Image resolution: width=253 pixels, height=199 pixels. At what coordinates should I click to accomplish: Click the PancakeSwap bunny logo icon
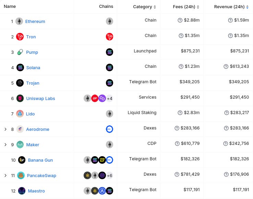pyautogui.click(x=21, y=175)
